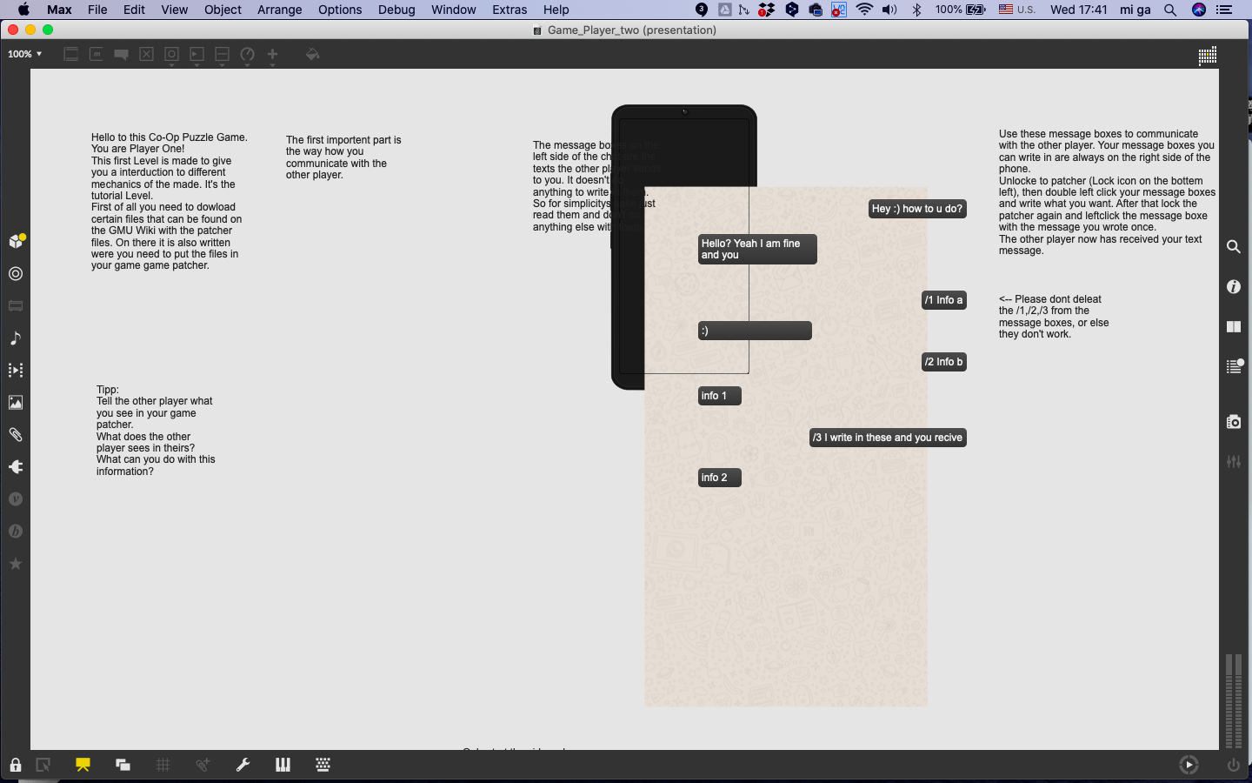Click the audio level meter slider
This screenshot has width=1252, height=783.
pyautogui.click(x=1233, y=700)
